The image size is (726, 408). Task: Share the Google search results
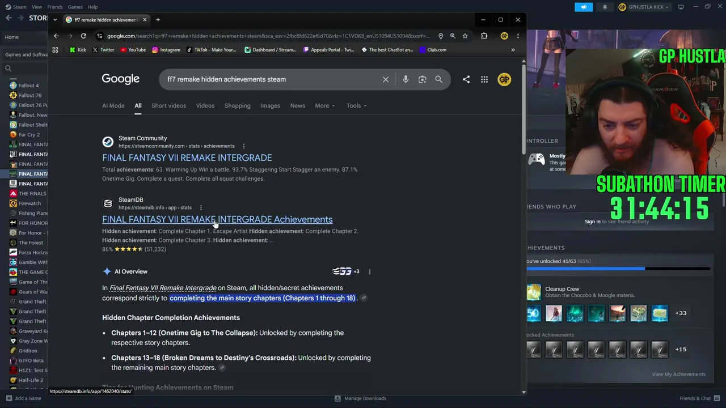pyautogui.click(x=466, y=79)
